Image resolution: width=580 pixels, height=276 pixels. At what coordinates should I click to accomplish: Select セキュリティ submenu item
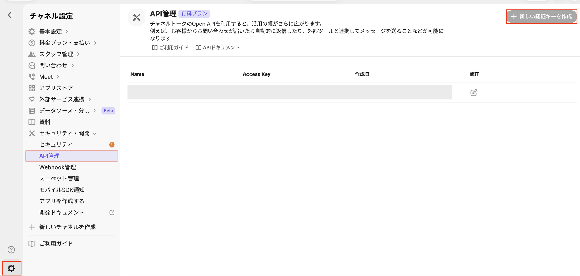point(56,144)
